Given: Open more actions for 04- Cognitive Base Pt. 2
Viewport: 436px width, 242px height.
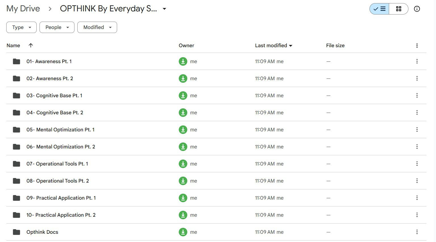Looking at the screenshot, I should pos(417,113).
